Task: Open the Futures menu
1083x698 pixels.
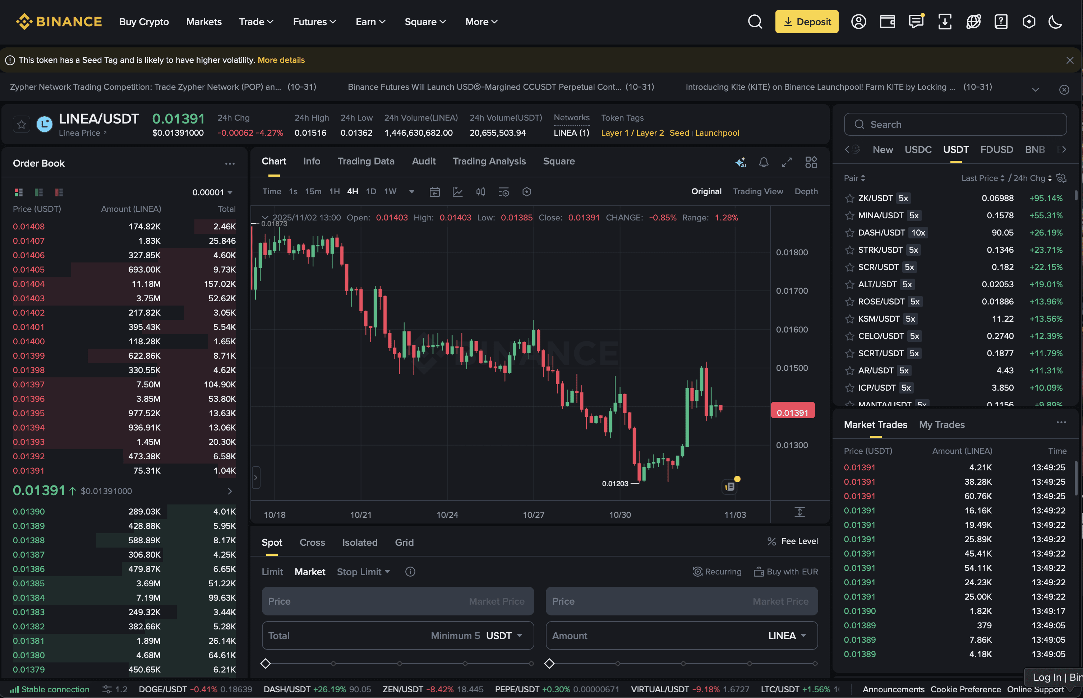Action: pos(314,22)
